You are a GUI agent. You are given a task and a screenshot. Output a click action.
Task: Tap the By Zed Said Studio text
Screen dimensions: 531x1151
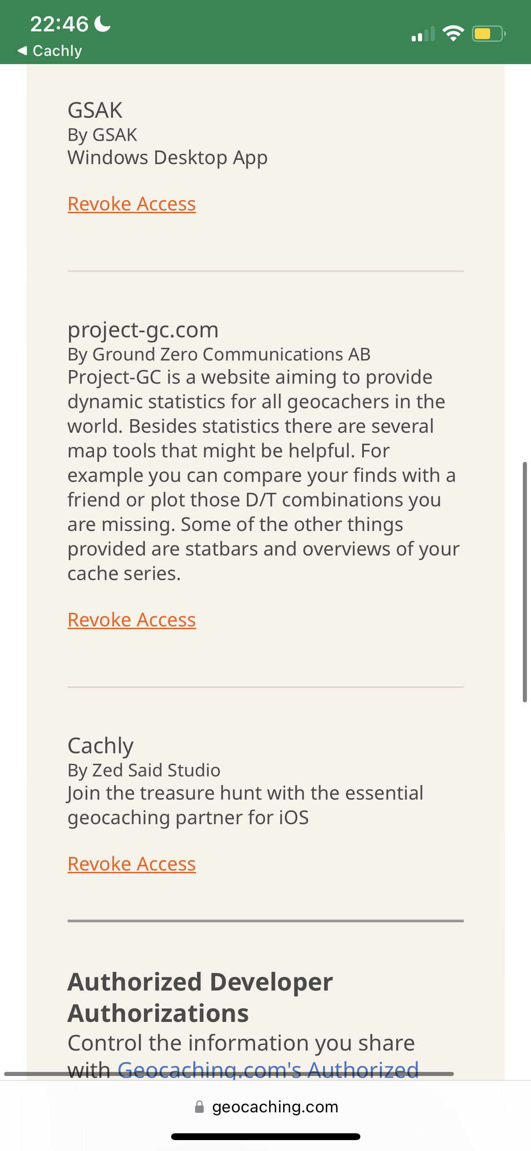[144, 771]
